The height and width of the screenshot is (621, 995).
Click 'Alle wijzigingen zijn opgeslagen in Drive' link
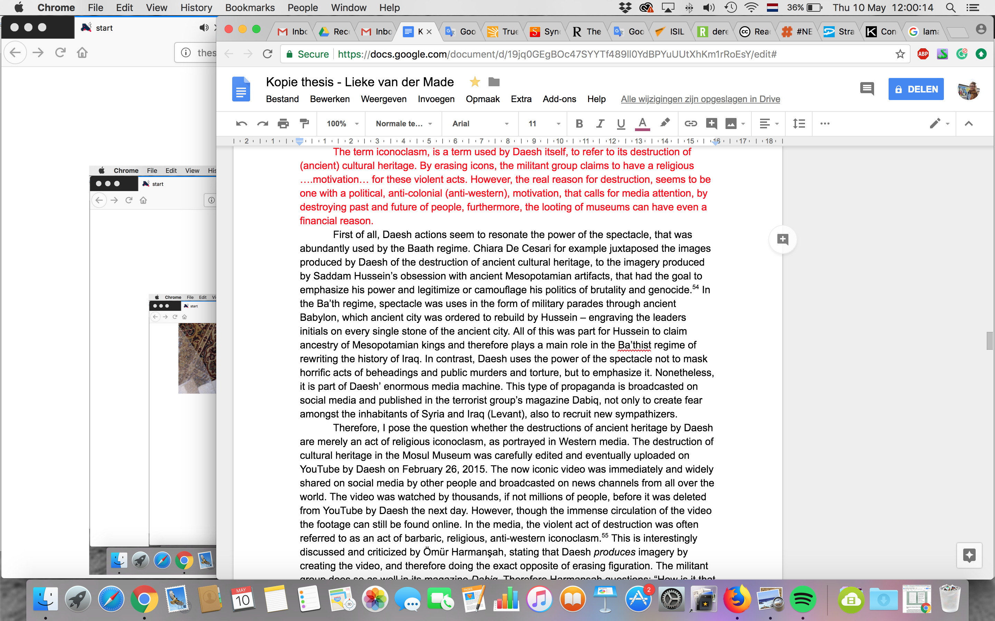pos(700,99)
